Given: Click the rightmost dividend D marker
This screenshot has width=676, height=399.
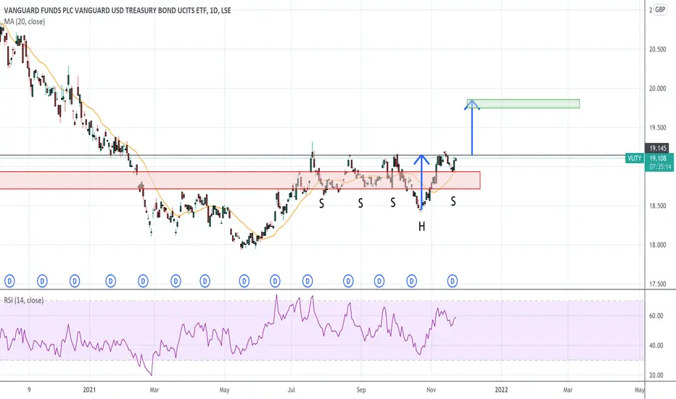Looking at the screenshot, I should click(453, 281).
